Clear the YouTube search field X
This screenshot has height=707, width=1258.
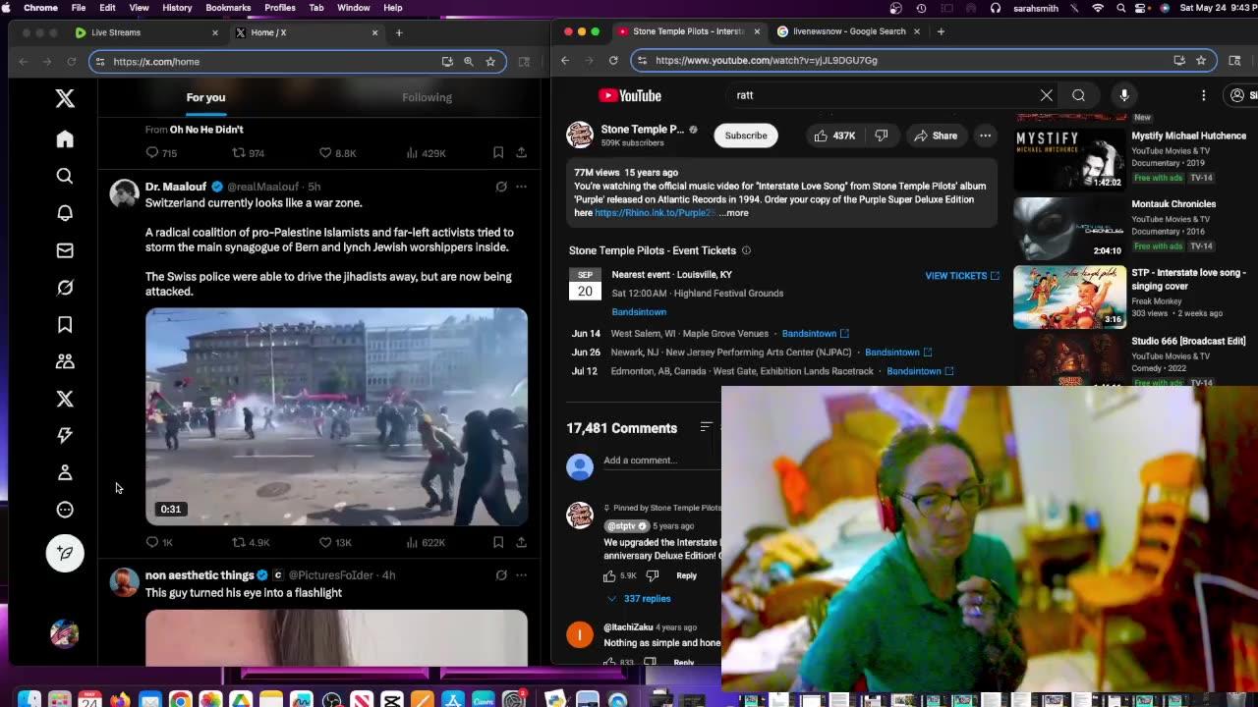tap(1047, 95)
